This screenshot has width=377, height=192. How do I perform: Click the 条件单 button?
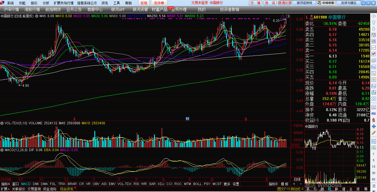click(x=159, y=3)
